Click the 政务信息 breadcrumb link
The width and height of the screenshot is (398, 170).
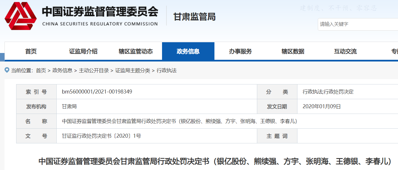click(x=62, y=71)
